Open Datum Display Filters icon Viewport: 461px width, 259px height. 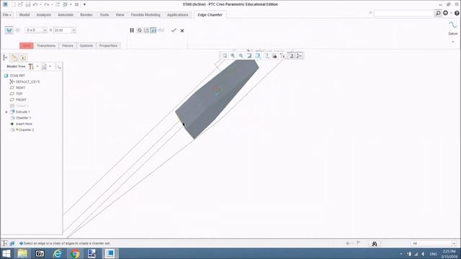tap(282, 55)
